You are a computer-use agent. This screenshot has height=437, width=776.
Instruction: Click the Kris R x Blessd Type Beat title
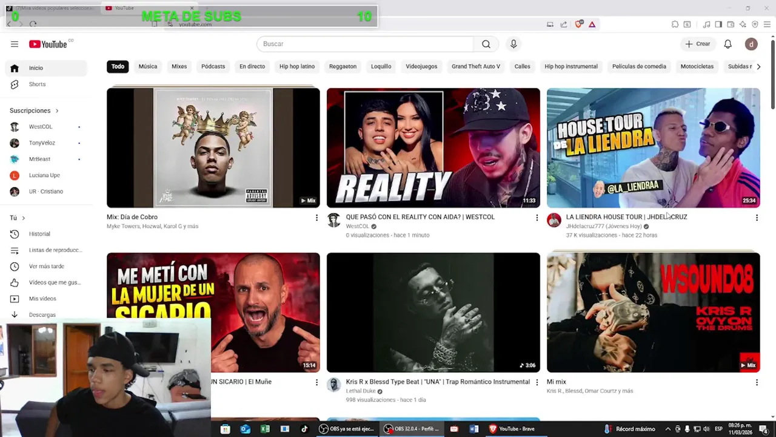coord(438,382)
